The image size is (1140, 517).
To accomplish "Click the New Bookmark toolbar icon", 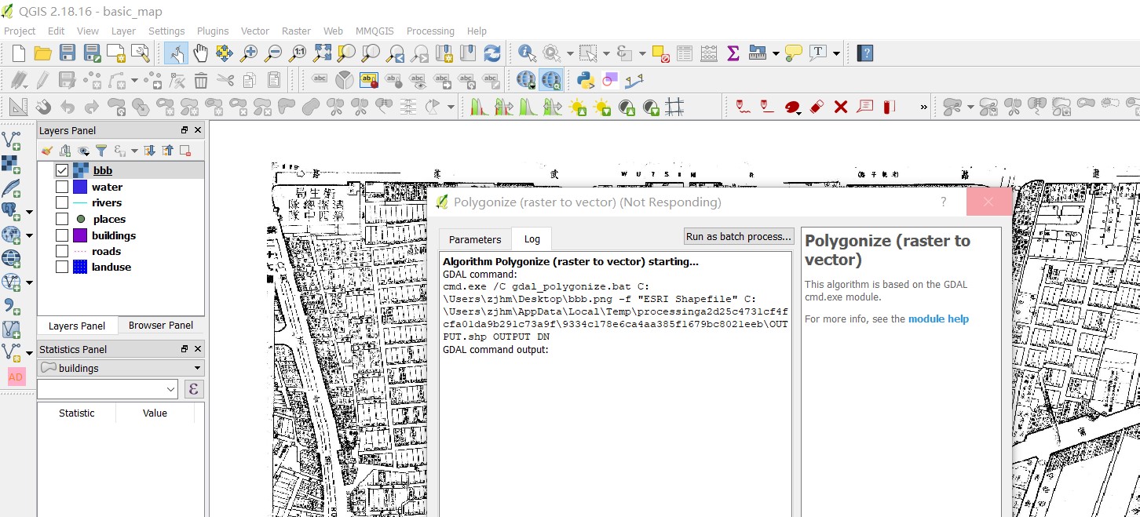I will click(x=444, y=53).
